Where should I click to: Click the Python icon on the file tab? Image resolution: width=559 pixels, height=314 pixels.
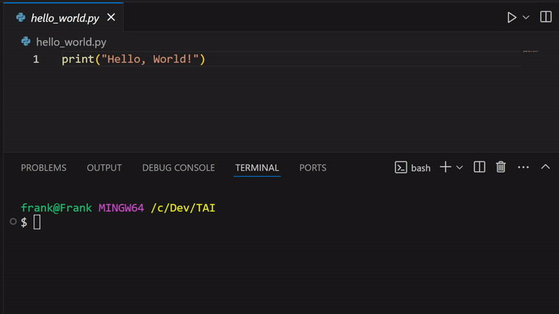pyautogui.click(x=21, y=17)
